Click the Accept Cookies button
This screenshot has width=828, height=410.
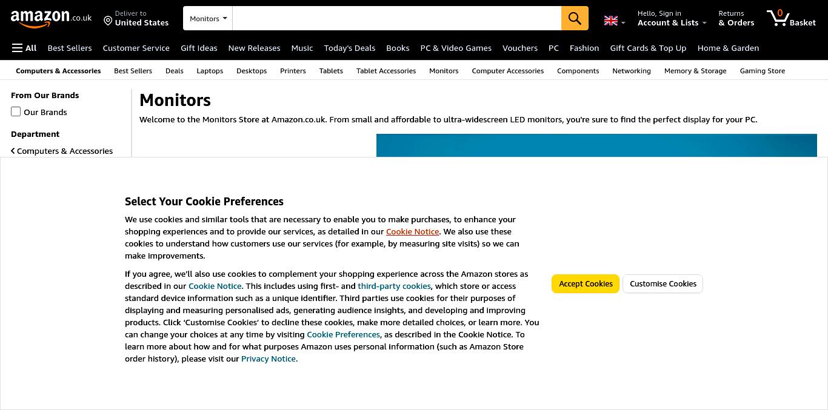click(x=586, y=283)
